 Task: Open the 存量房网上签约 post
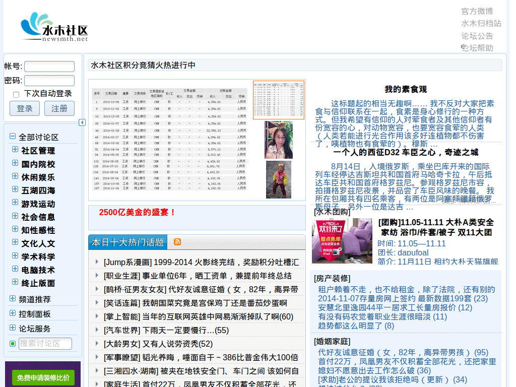(403, 298)
